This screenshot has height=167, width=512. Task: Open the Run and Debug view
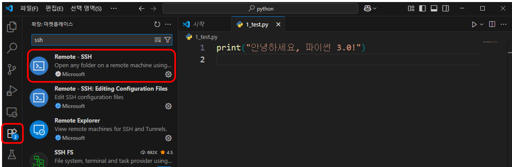(12, 91)
